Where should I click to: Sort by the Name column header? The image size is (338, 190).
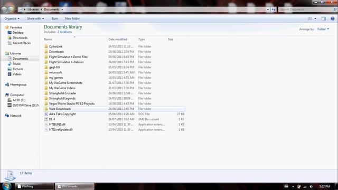pos(48,39)
